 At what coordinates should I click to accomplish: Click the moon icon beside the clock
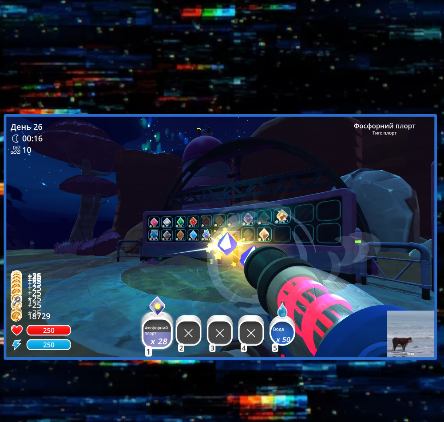point(16,139)
